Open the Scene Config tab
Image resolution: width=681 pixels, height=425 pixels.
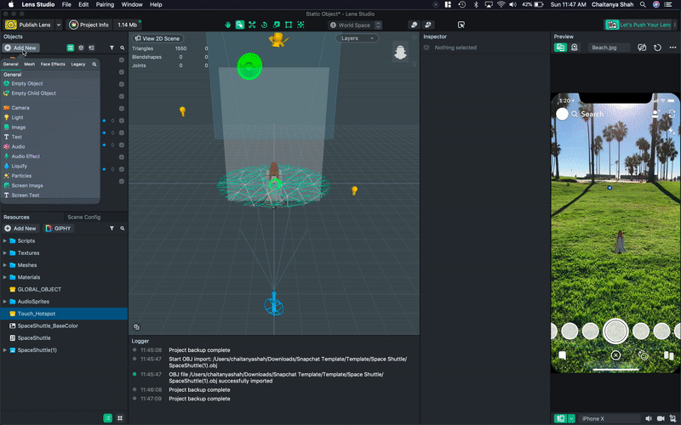click(83, 217)
